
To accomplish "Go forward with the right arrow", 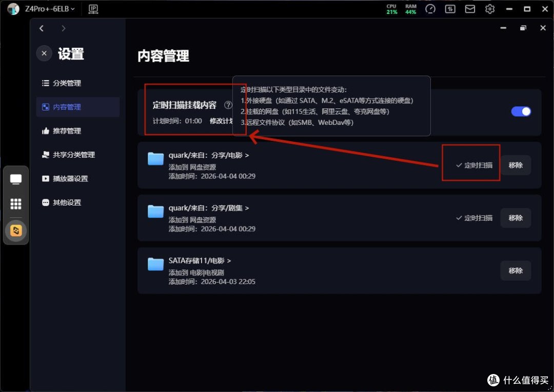I will click(x=63, y=28).
